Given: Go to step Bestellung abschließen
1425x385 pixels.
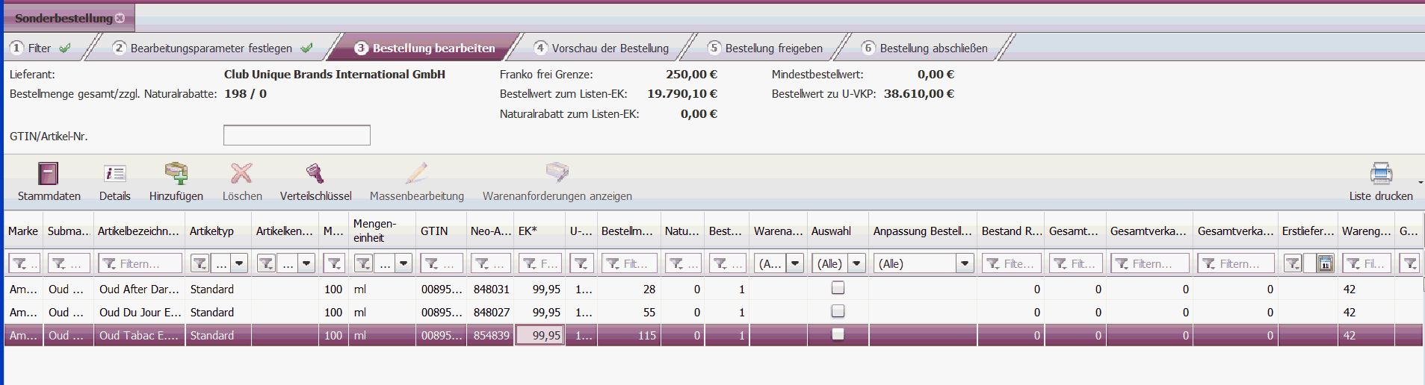Looking at the screenshot, I should 924,48.
